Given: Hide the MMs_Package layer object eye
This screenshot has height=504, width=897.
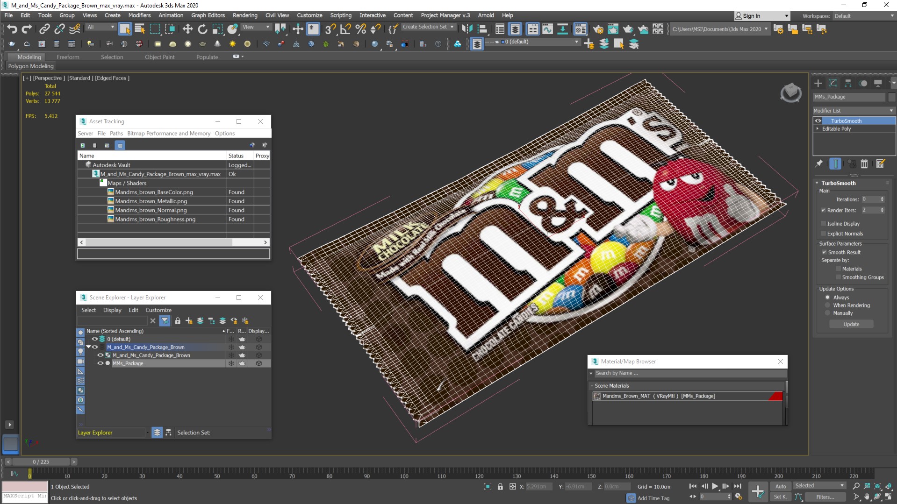Looking at the screenshot, I should pos(100,363).
